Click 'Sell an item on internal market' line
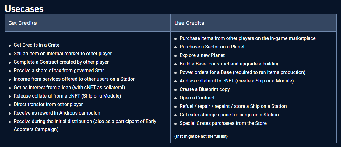Screen dimensions: 341x147 coord(63,53)
